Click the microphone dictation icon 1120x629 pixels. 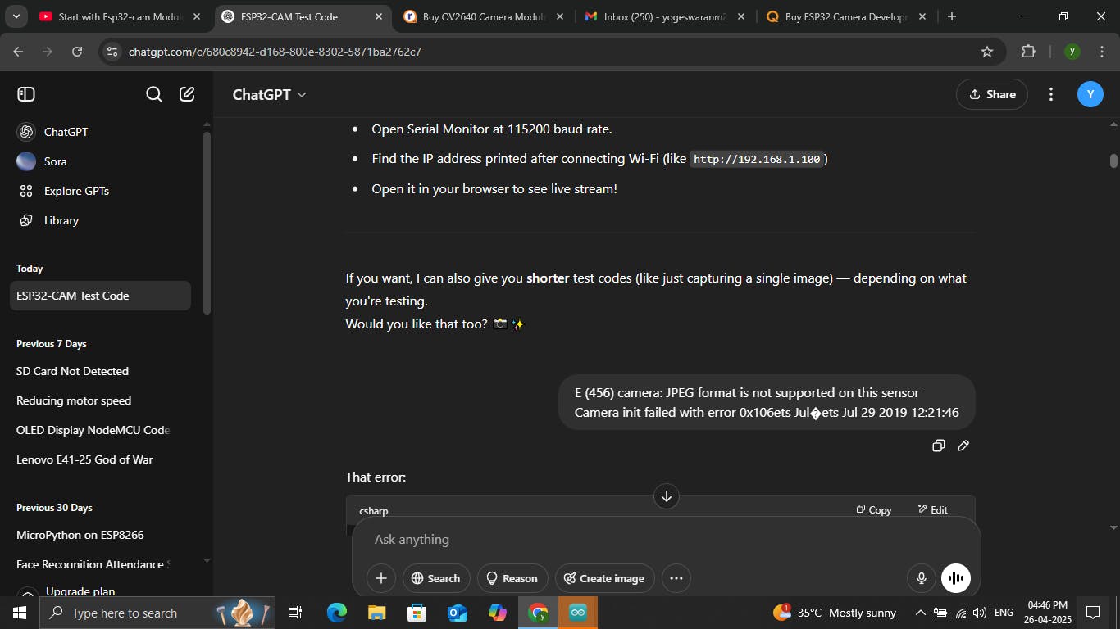[922, 578]
